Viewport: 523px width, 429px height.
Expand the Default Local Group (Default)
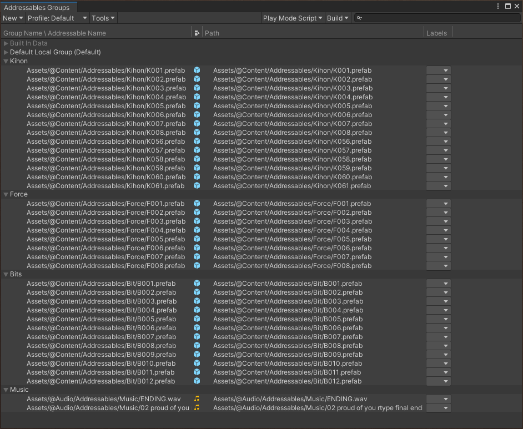(6, 52)
